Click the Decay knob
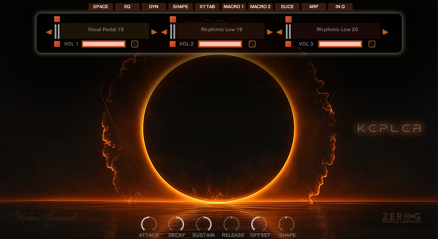This screenshot has height=239, width=438. pos(176,224)
